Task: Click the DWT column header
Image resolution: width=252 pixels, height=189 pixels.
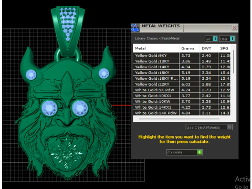Action: [x=209, y=48]
